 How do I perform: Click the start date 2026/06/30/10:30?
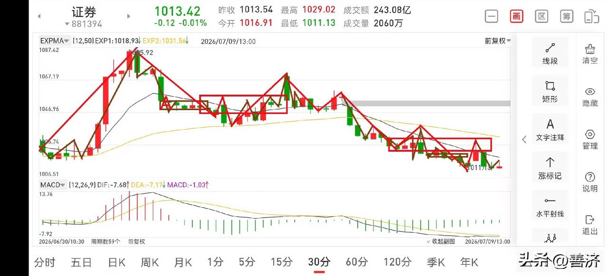pyautogui.click(x=62, y=241)
